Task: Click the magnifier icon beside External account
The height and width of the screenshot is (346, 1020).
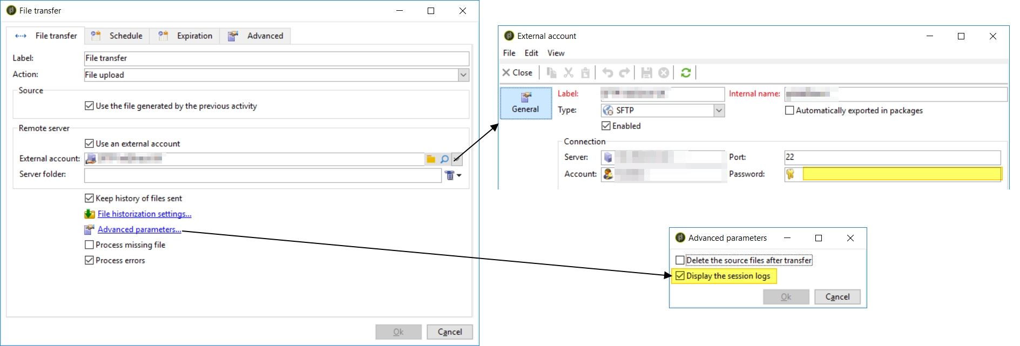Action: pyautogui.click(x=444, y=159)
